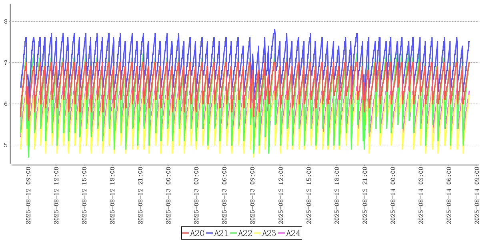The height and width of the screenshot is (240, 483).
Task: Click the yellow A23 legend color swatch
Action: coord(258,233)
